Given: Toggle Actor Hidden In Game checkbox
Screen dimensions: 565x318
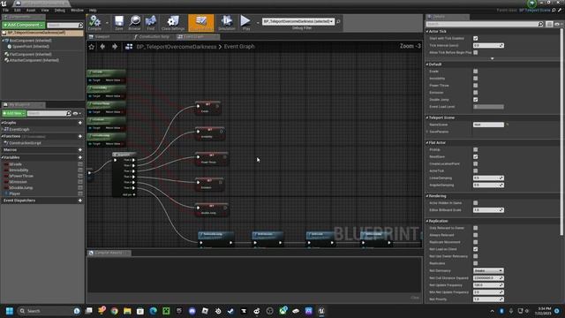Looking at the screenshot, I should (476, 203).
